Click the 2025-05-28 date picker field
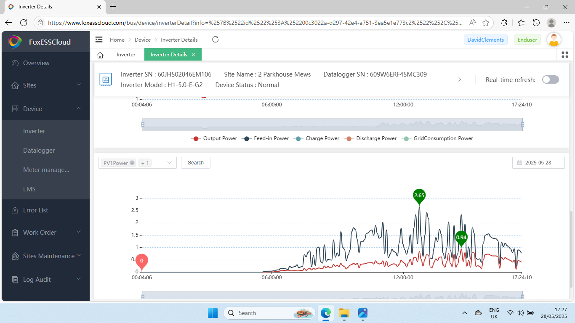The height and width of the screenshot is (323, 575). pos(538,163)
